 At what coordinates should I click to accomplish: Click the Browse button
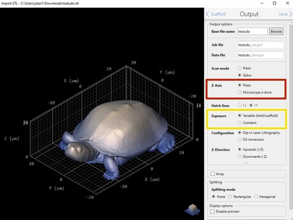click(276, 31)
